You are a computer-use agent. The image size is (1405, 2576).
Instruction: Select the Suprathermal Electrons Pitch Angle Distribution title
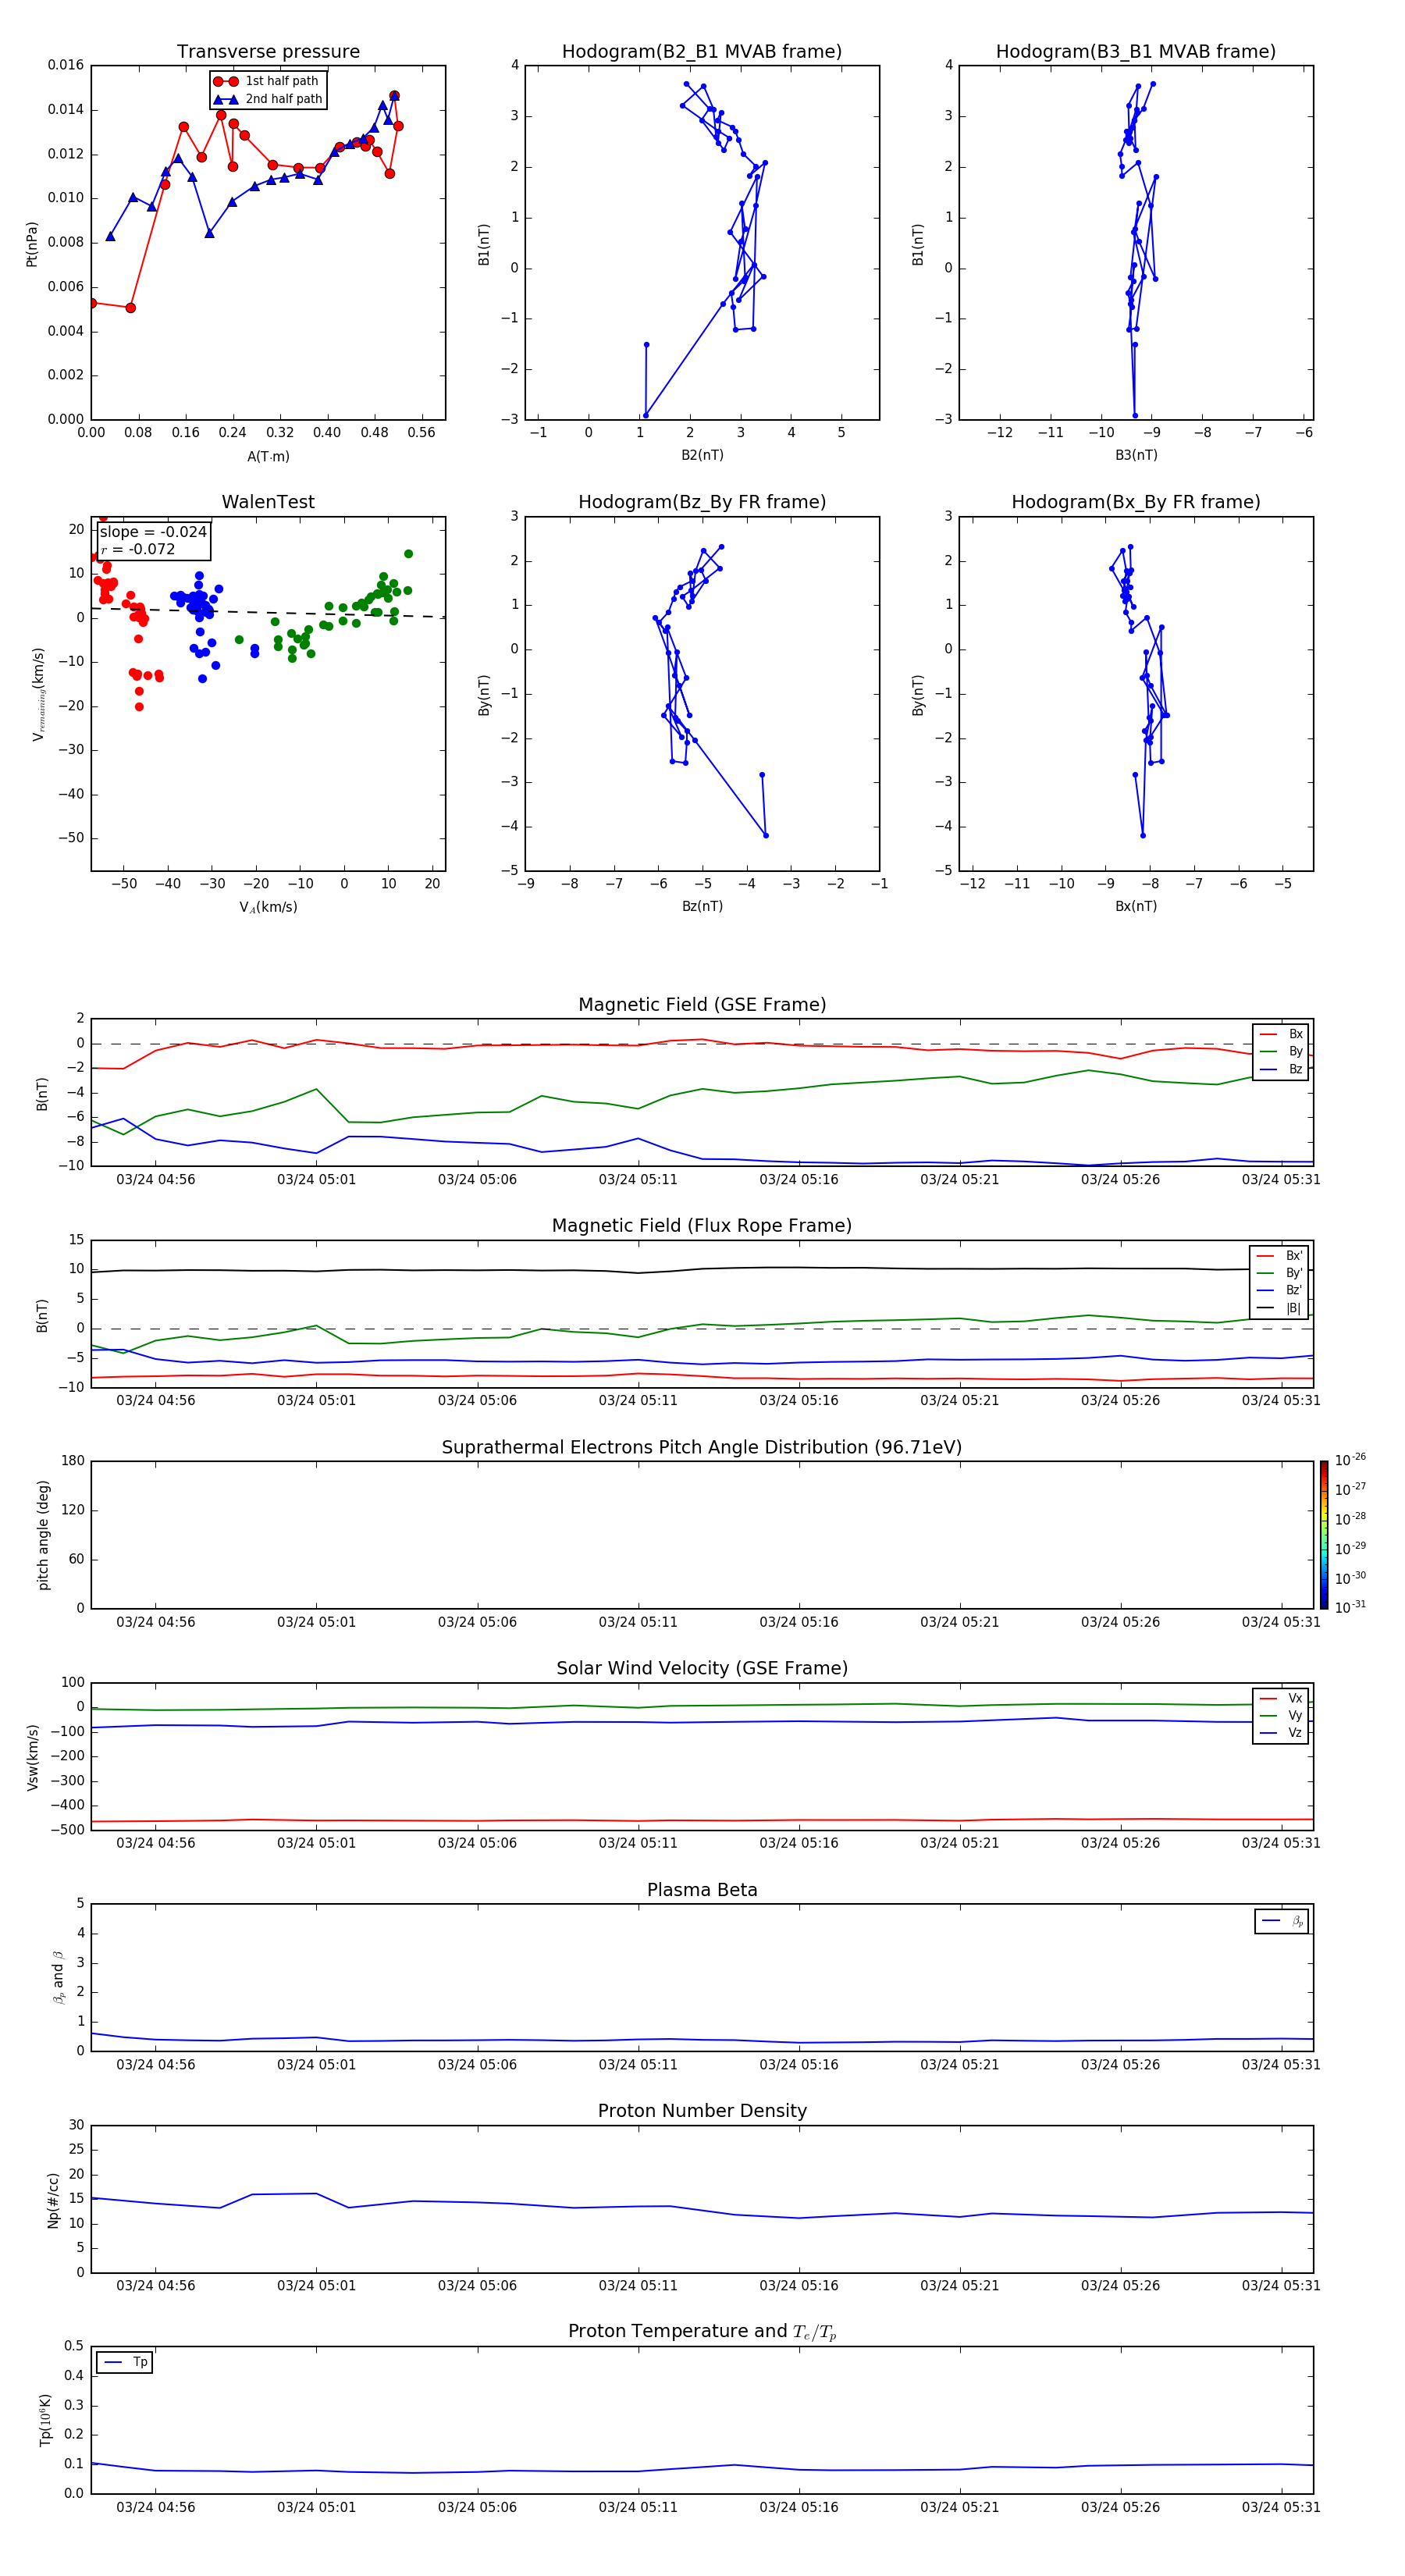pos(702,1448)
